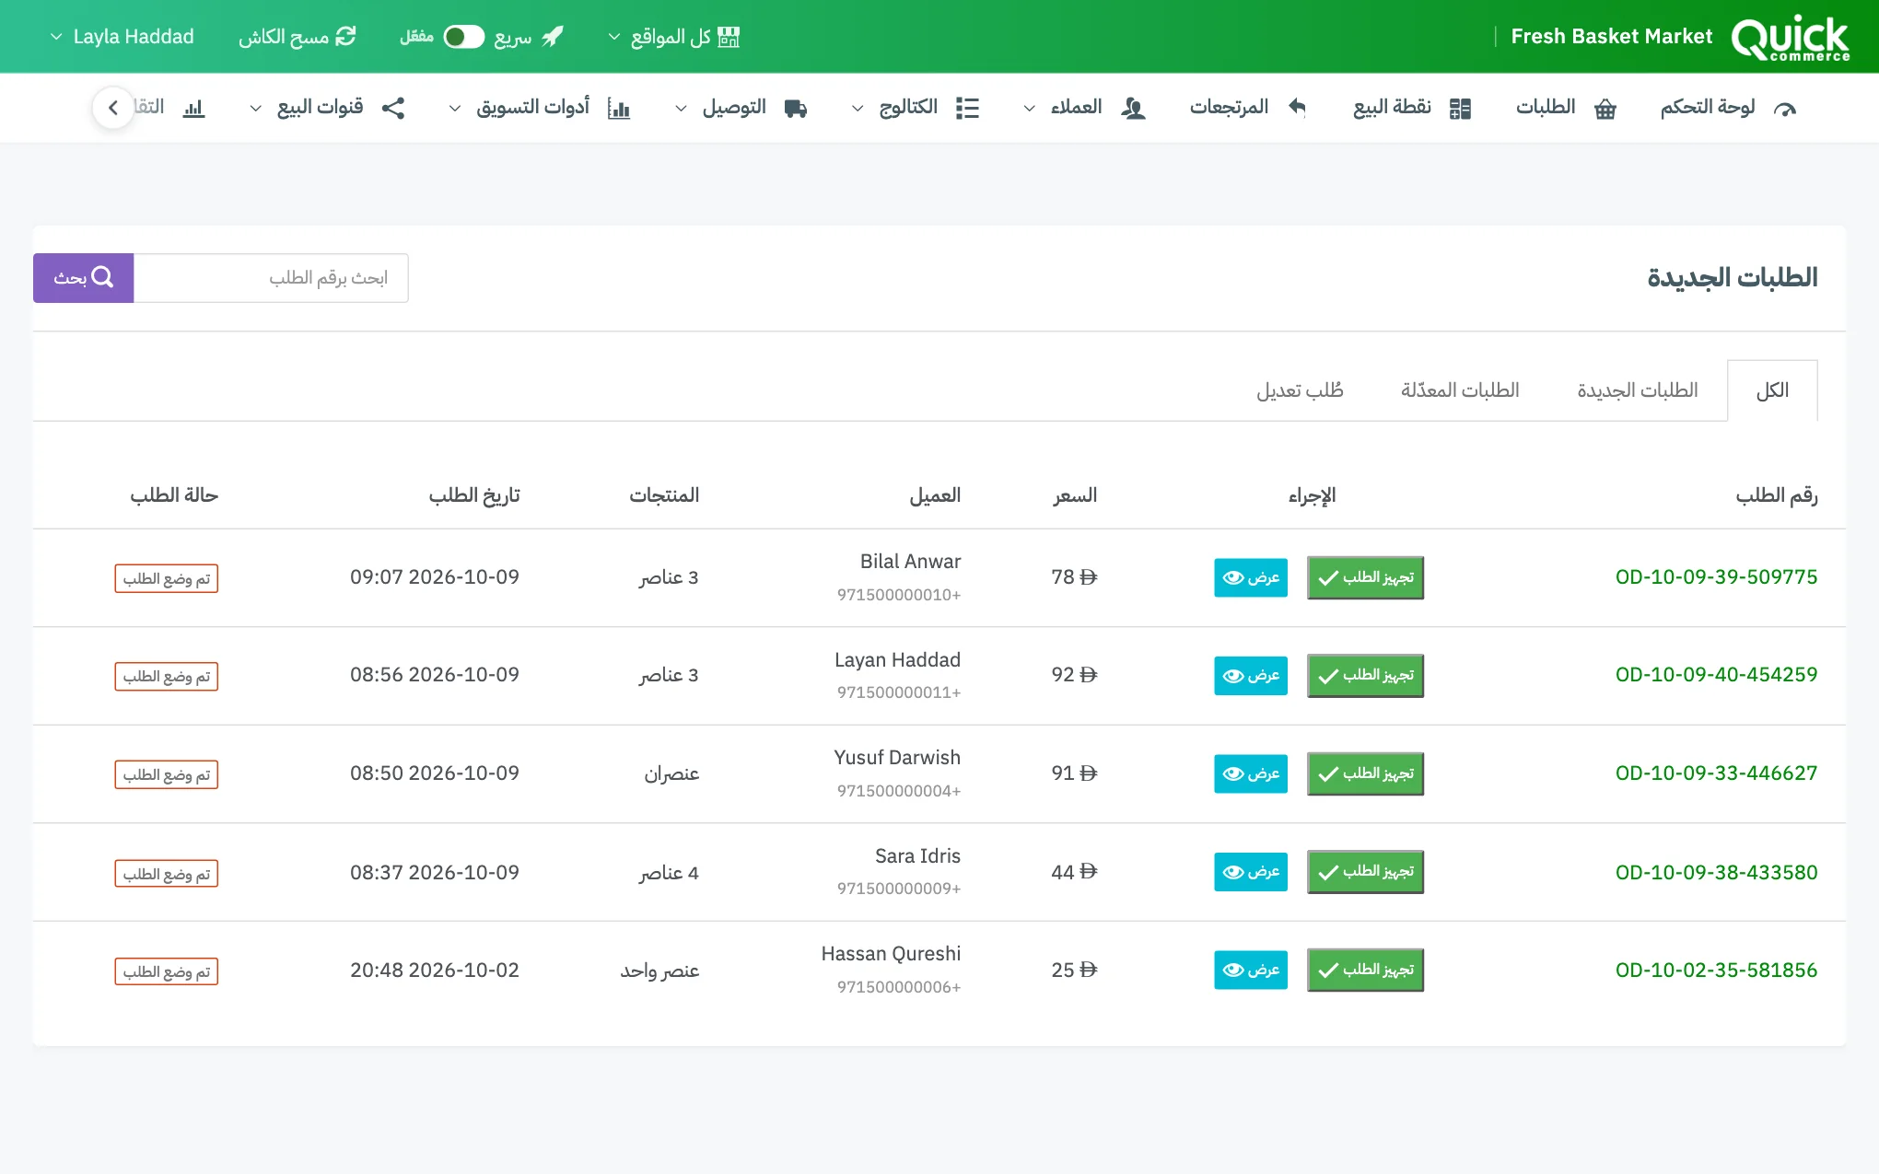Open Layla Haddad user menu

tap(122, 37)
